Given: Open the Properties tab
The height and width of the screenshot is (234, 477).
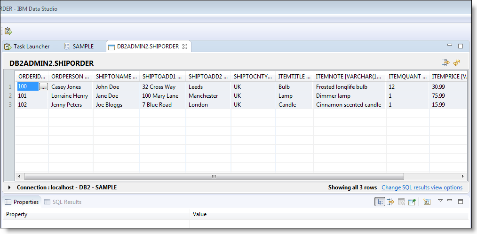Looking at the screenshot, I should coord(22,202).
